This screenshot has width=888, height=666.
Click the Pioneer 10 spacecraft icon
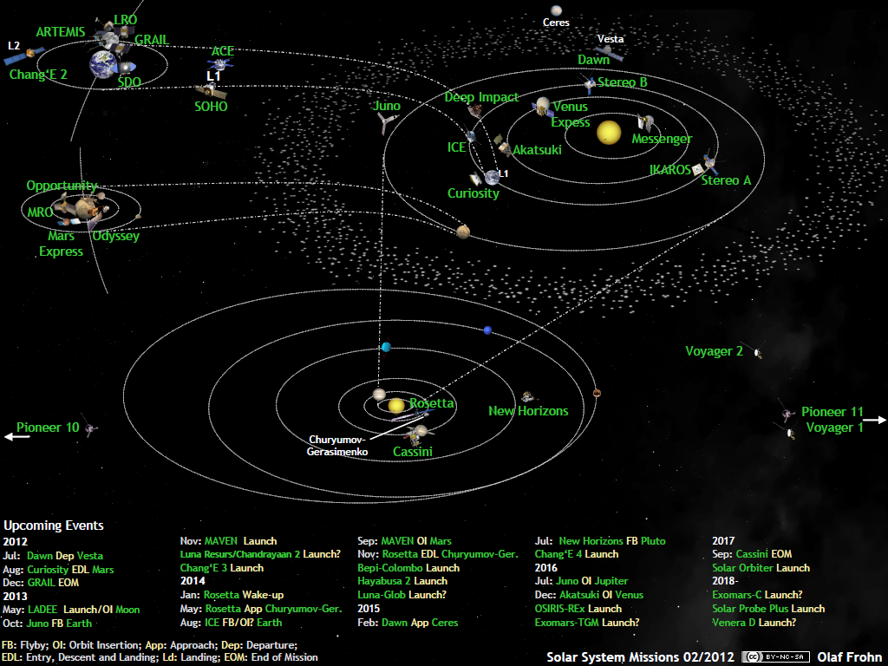point(91,429)
